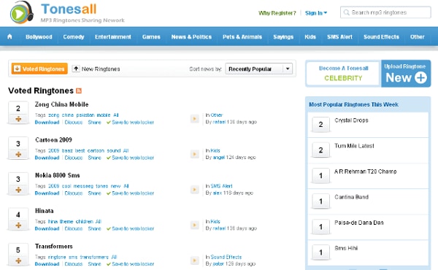Image resolution: width=438 pixels, height=270 pixels.
Task: Open Sms Hihi in popular list
Action: pyautogui.click(x=346, y=248)
